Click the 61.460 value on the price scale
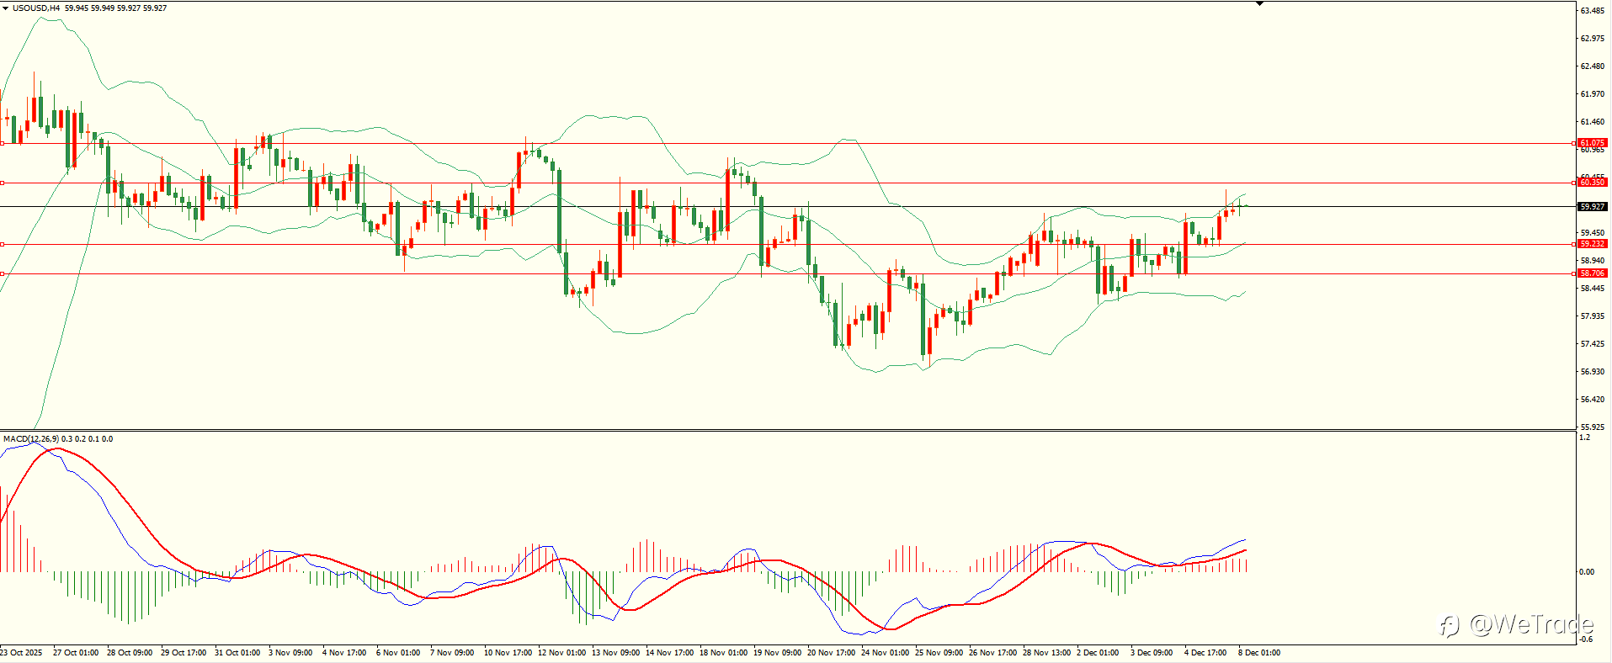Screen dimensions: 1612x663 (1593, 122)
